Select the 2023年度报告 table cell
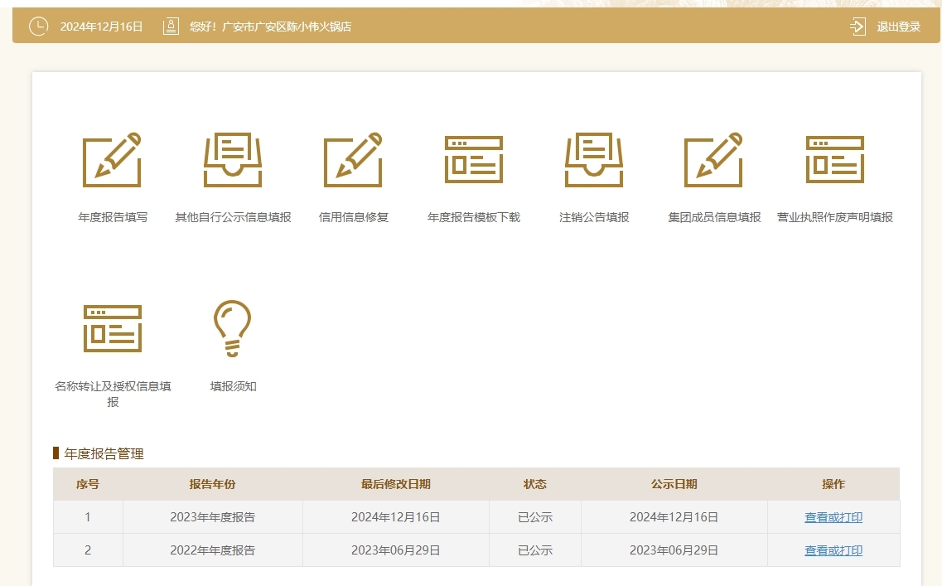Screen dimensions: 942x586 pos(212,517)
